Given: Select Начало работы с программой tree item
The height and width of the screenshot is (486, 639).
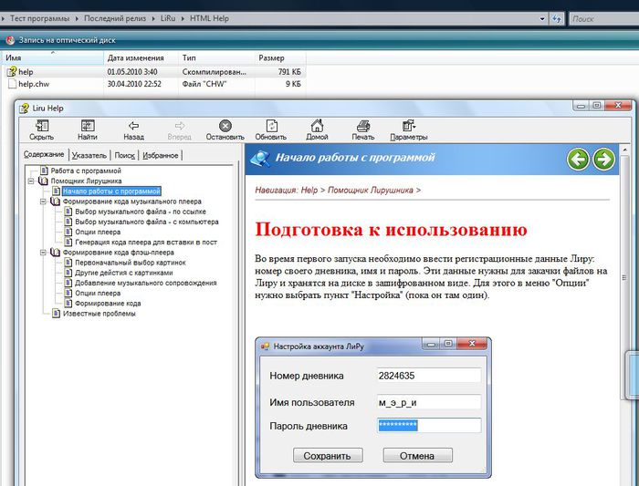Looking at the screenshot, I should pyautogui.click(x=111, y=191).
